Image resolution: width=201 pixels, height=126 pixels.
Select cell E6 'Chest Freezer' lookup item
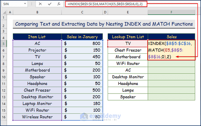coord(128,50)
